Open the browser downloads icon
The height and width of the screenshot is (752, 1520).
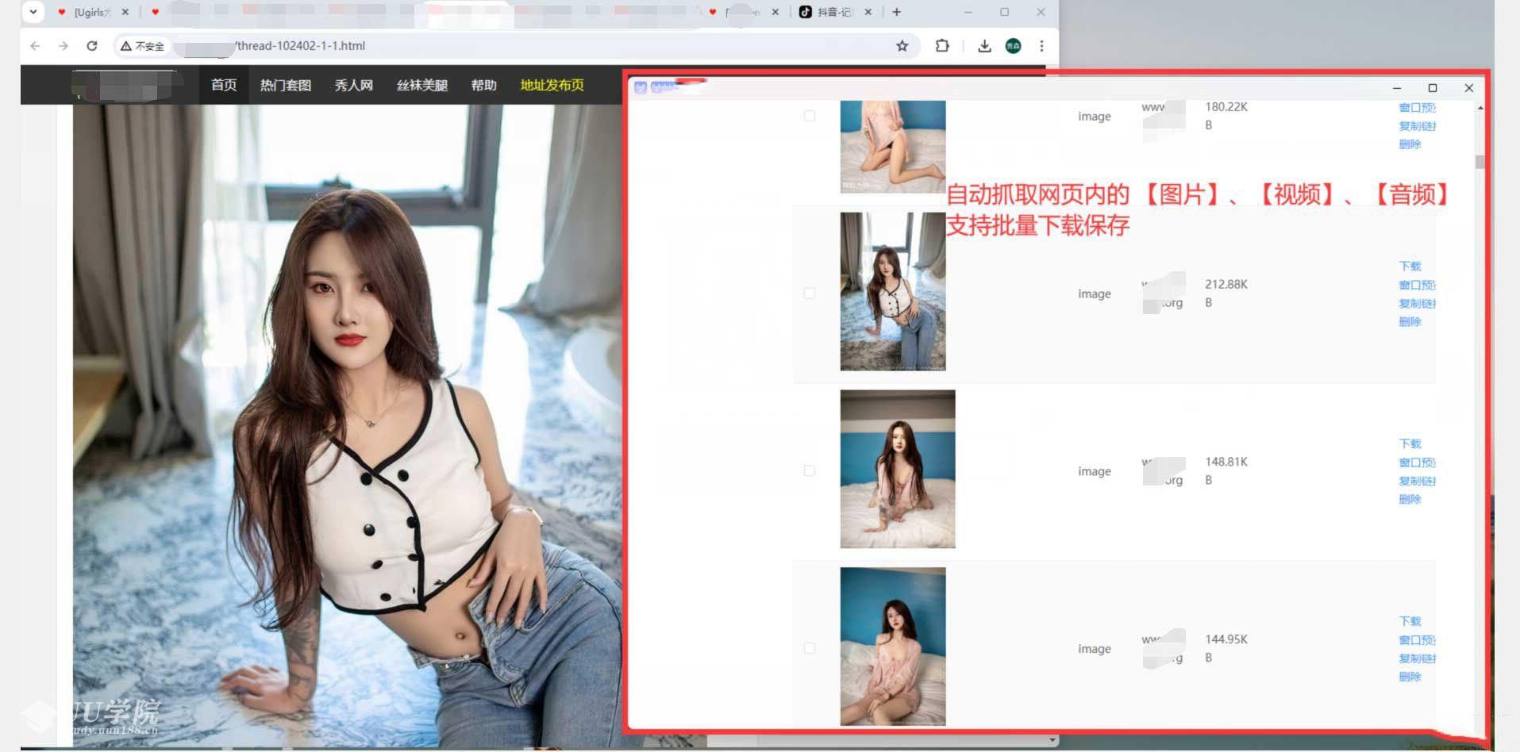pyautogui.click(x=984, y=46)
